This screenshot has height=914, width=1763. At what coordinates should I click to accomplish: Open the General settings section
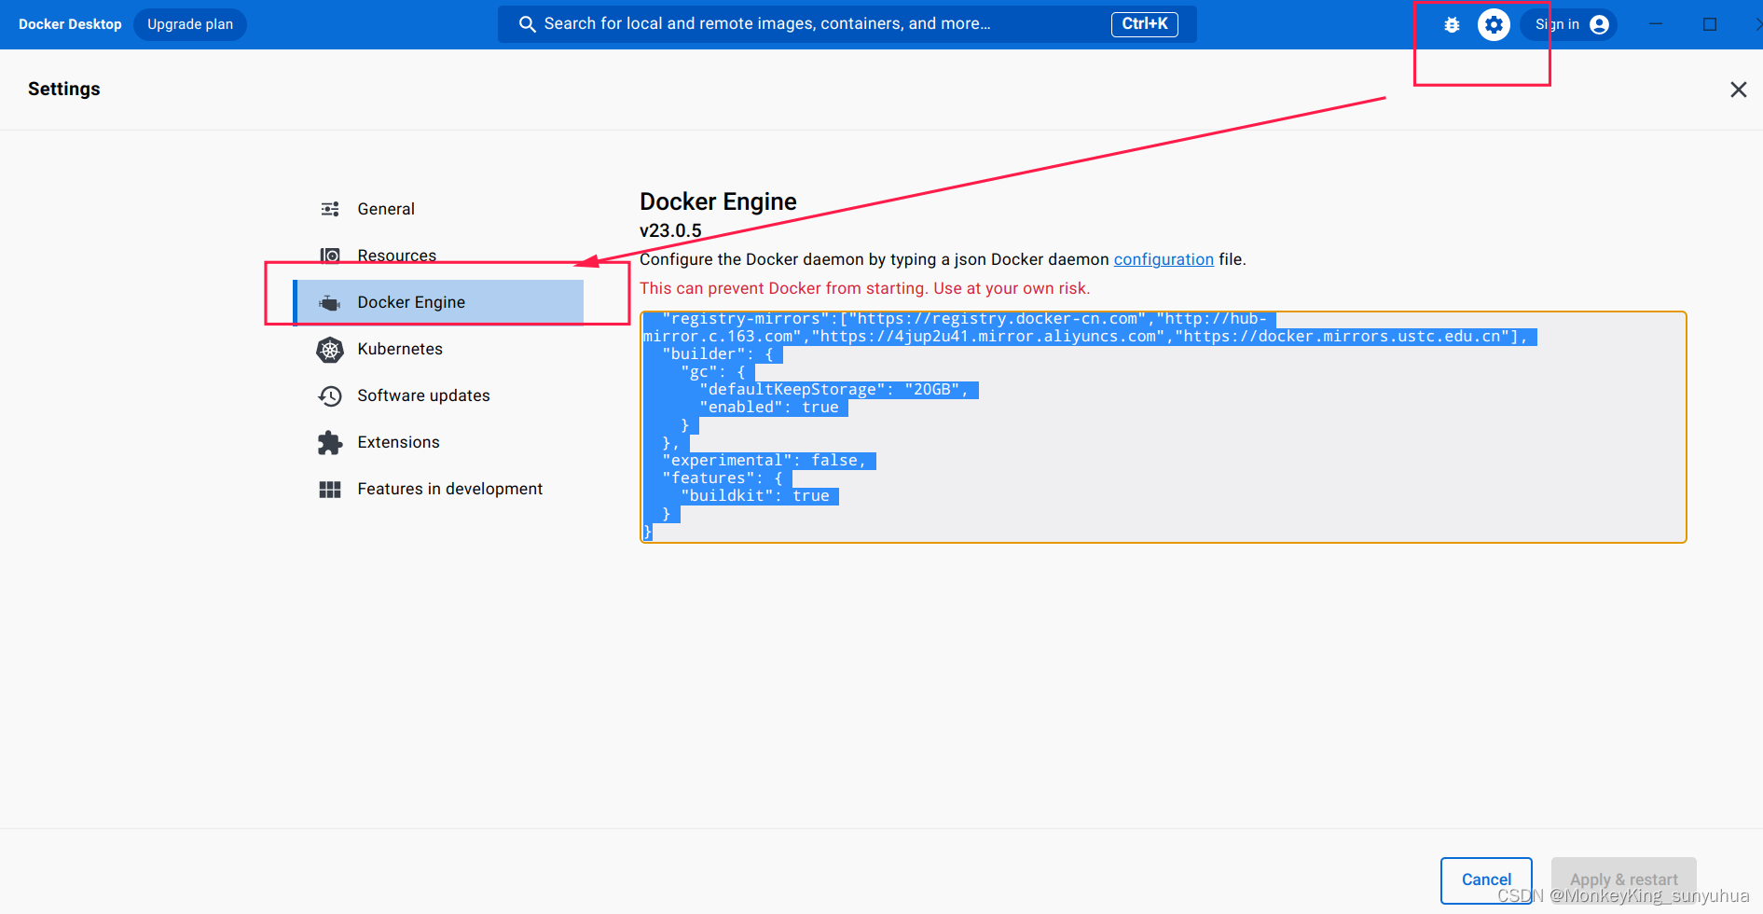coord(438,209)
